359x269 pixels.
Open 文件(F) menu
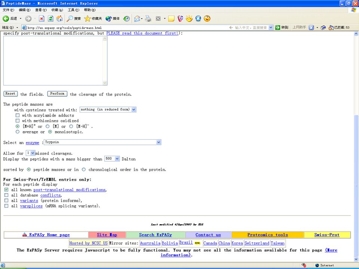tap(8, 10)
